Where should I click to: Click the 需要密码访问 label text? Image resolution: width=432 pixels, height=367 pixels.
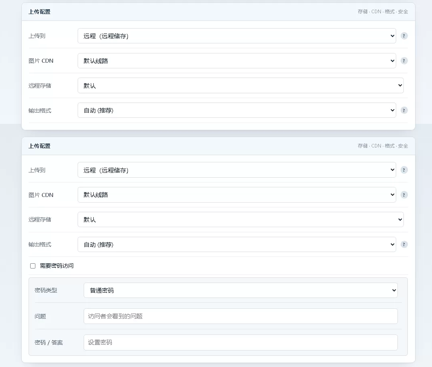pyautogui.click(x=57, y=266)
